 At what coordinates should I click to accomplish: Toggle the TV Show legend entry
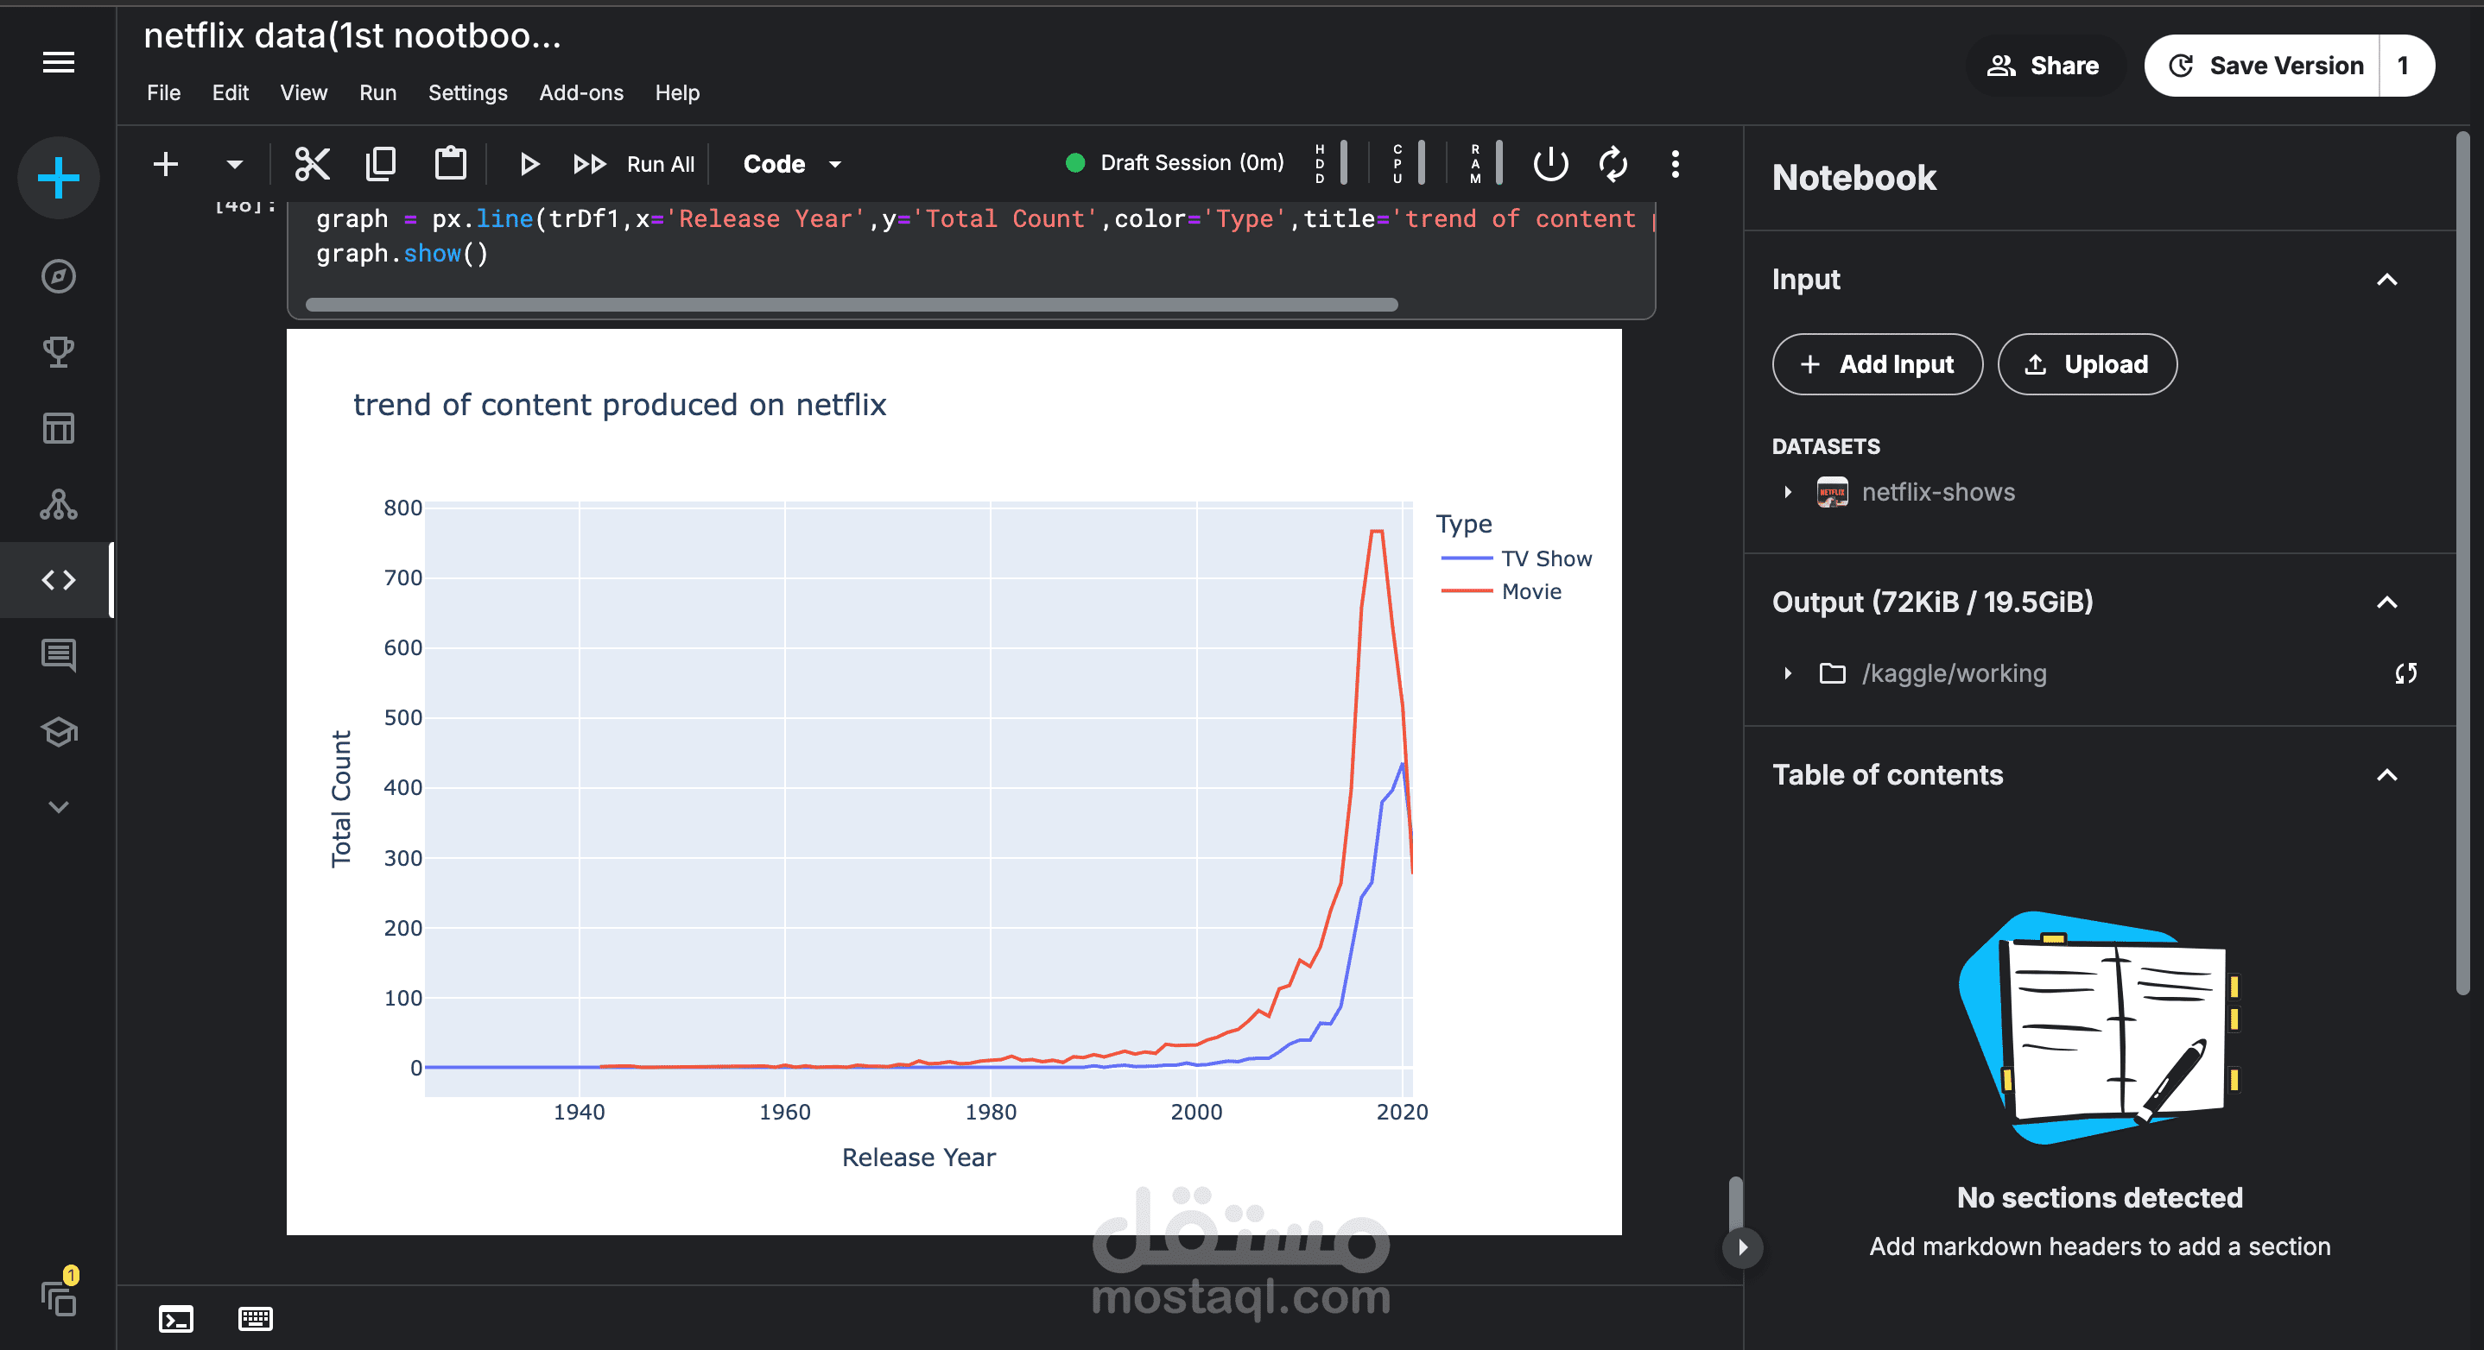click(1517, 558)
